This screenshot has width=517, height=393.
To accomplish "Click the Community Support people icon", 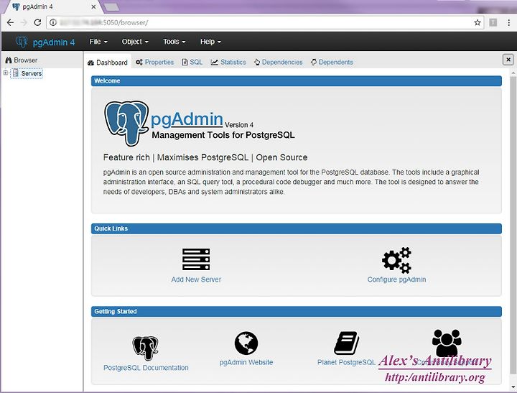I will pyautogui.click(x=447, y=343).
